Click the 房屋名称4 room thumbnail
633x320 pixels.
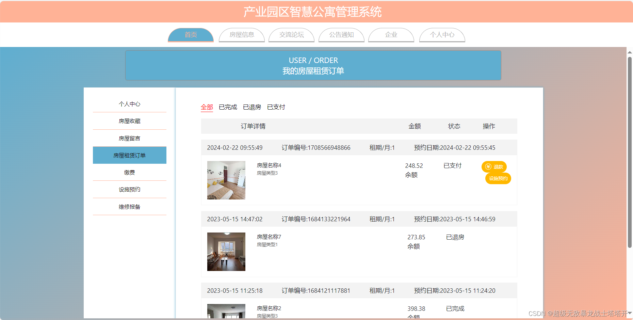[x=226, y=180]
